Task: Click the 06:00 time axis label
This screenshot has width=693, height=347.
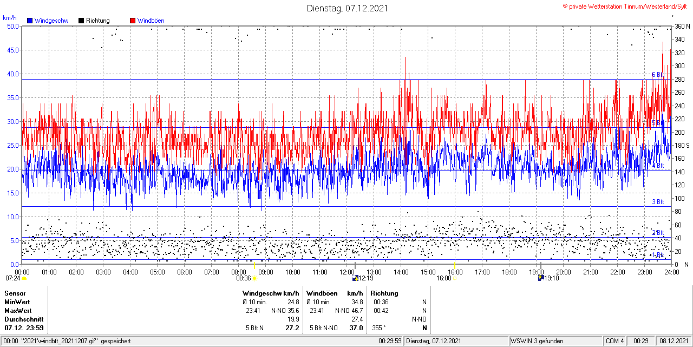Action: tap(184, 272)
